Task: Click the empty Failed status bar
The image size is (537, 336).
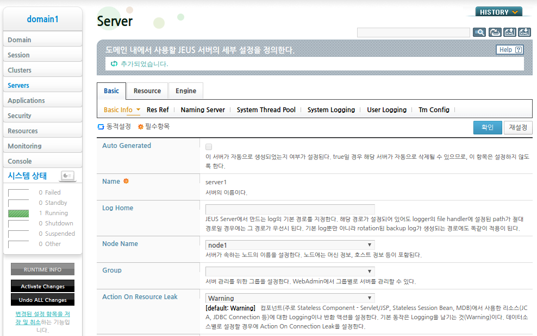Action: (x=18, y=193)
